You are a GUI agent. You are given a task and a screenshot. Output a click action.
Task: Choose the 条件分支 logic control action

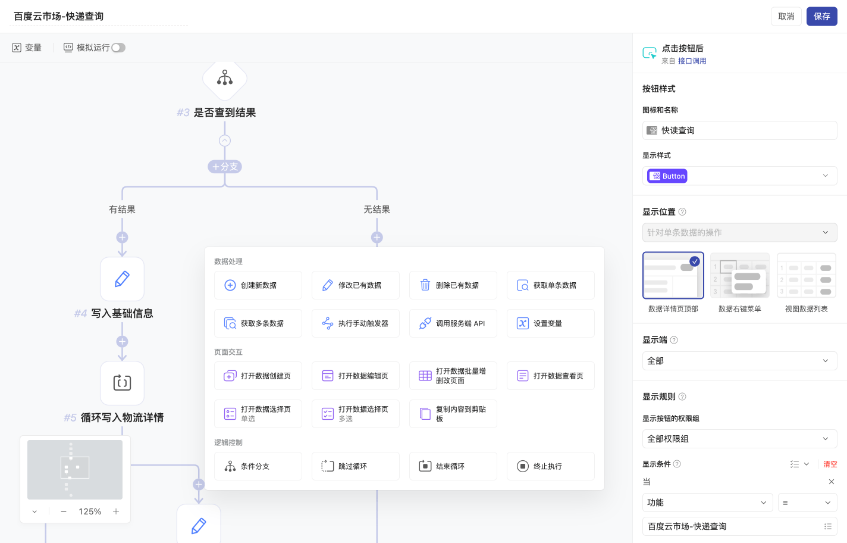[x=258, y=466]
